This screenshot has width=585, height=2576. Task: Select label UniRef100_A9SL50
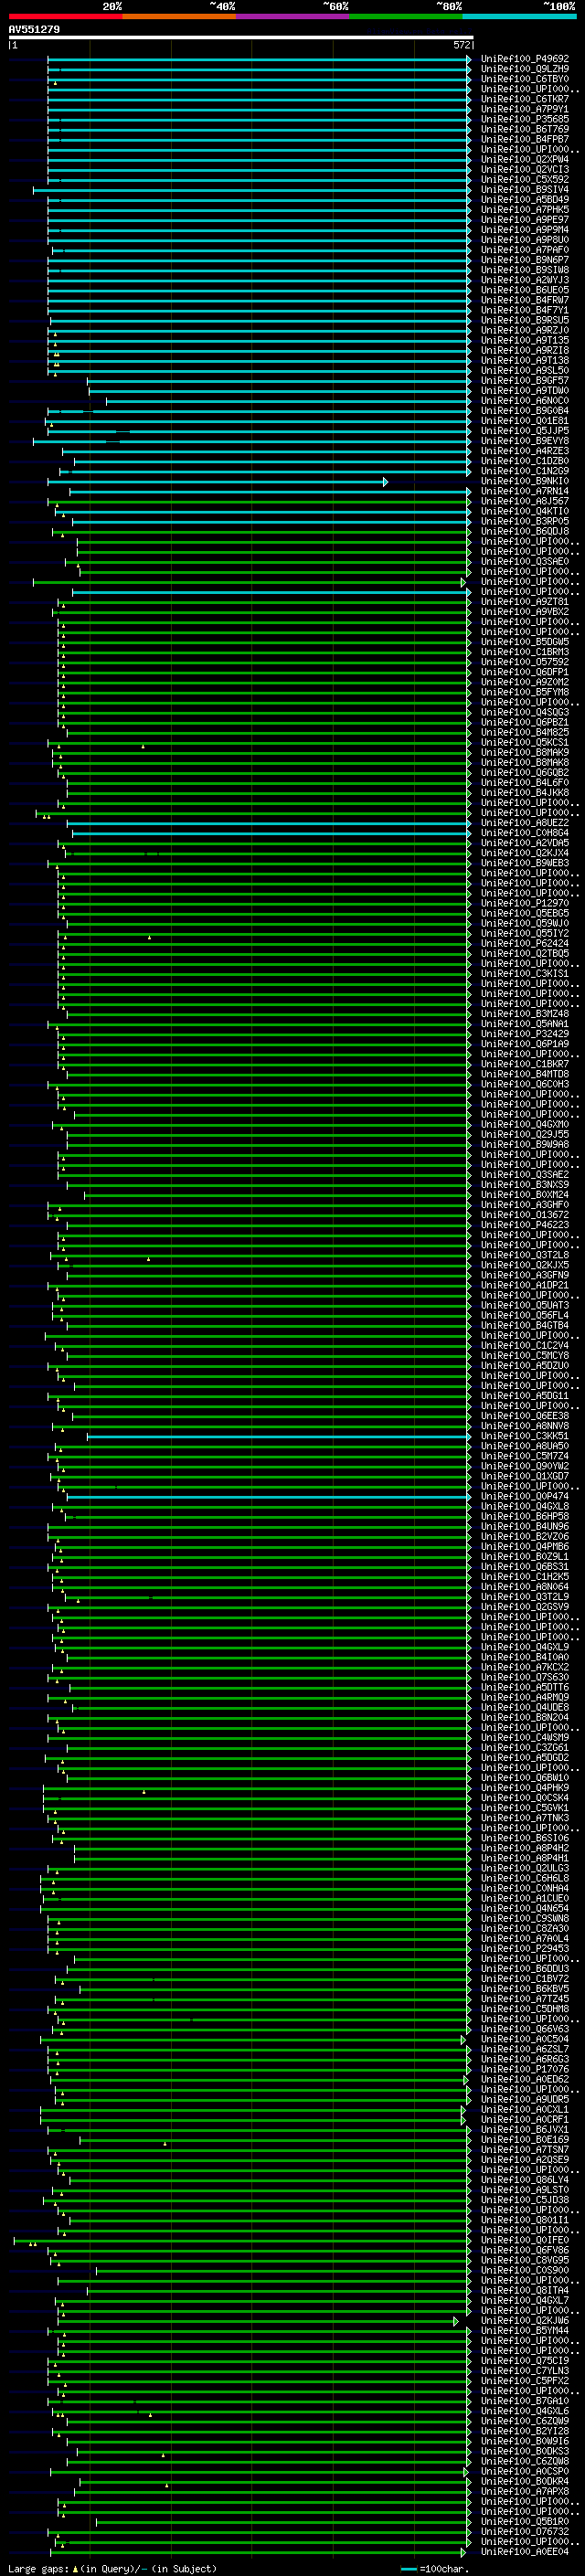525,370
